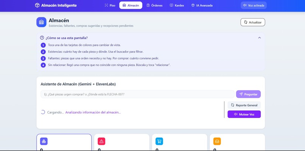The width and height of the screenshot is (305, 151).
Task: Select the purple existencias card icon
Action: point(44,142)
